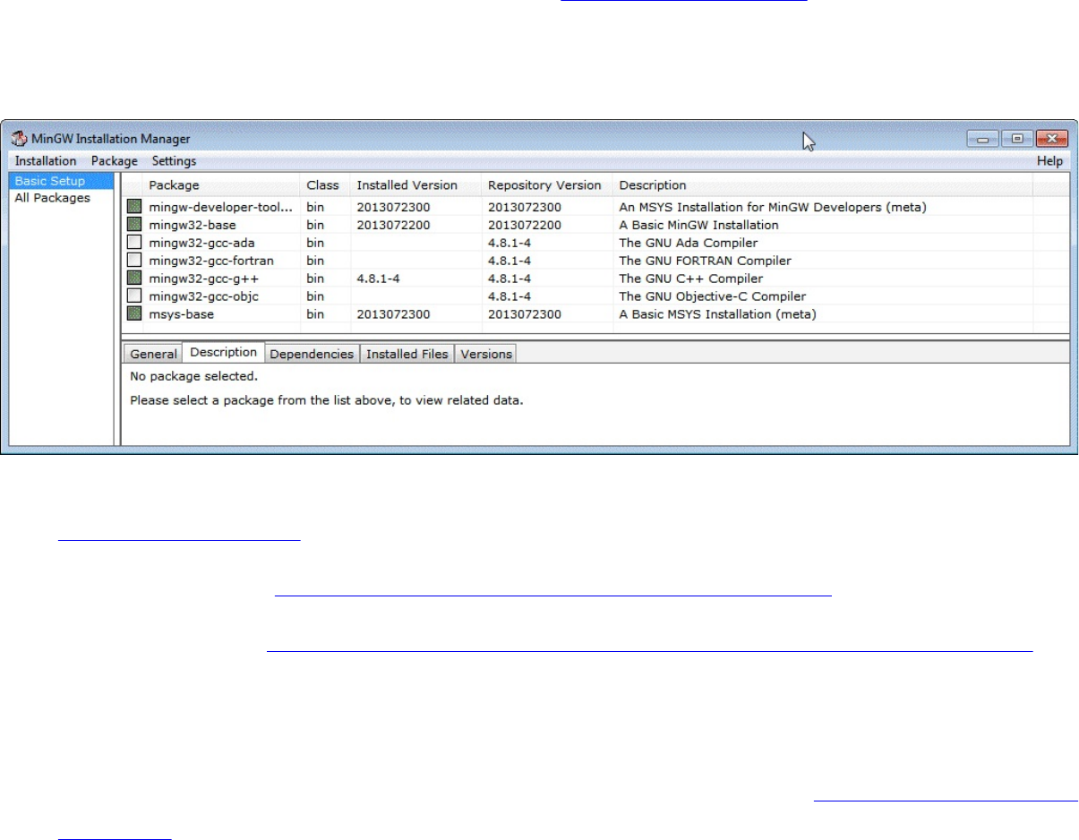Image resolution: width=1079 pixels, height=840 pixels.
Task: Mark the mingw32-gcc-ada package checkbox
Action: [134, 243]
